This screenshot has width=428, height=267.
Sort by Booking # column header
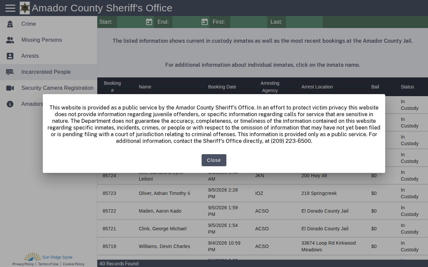coord(112,87)
